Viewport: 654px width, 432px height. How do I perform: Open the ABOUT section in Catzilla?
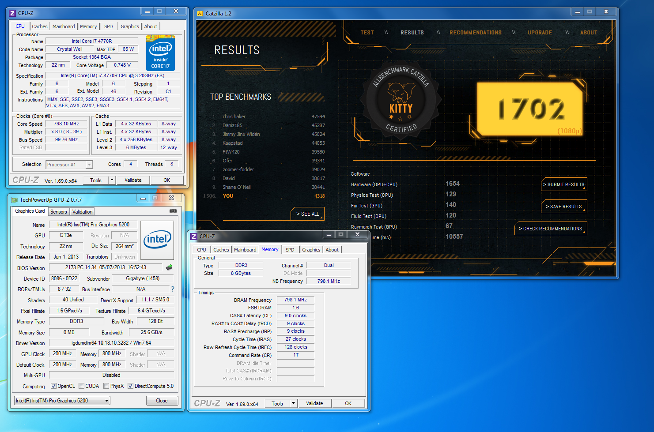click(589, 33)
